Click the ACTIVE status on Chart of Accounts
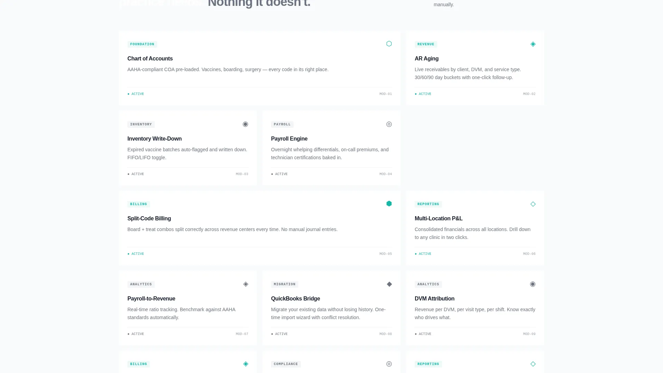Viewport: 663px width, 373px height. [136, 94]
